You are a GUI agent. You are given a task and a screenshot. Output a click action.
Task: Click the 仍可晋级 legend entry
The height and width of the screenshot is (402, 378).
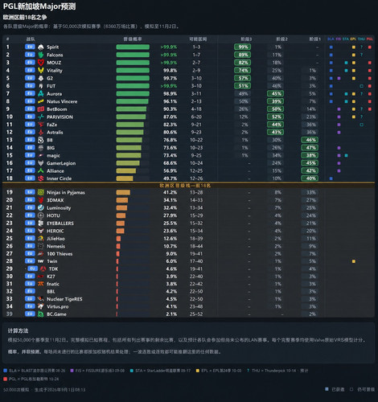(362, 389)
